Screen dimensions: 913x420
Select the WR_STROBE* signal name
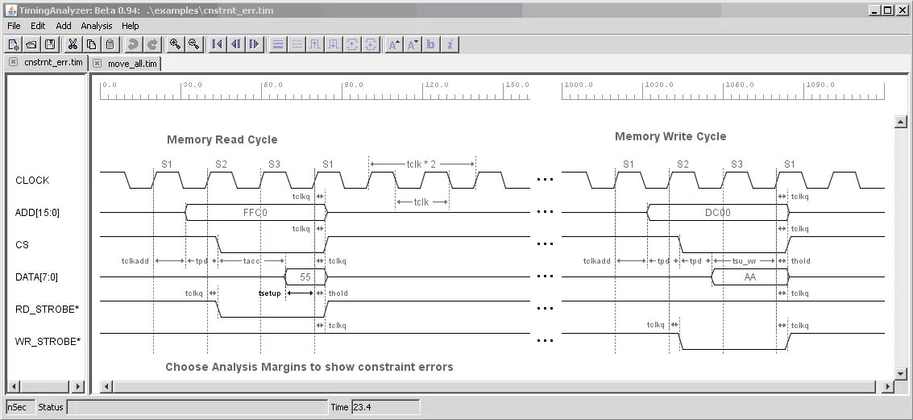coord(48,341)
